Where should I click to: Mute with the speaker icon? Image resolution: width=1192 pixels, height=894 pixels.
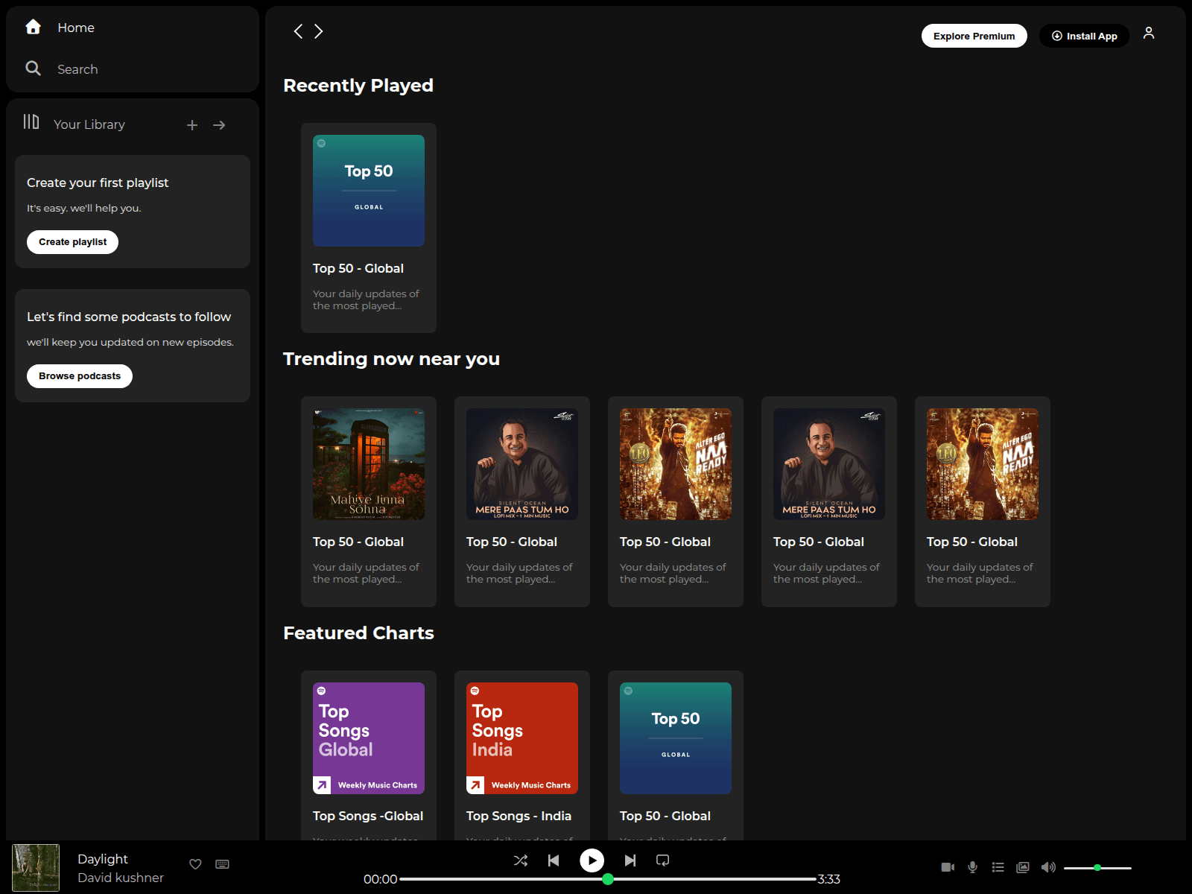tap(1048, 867)
